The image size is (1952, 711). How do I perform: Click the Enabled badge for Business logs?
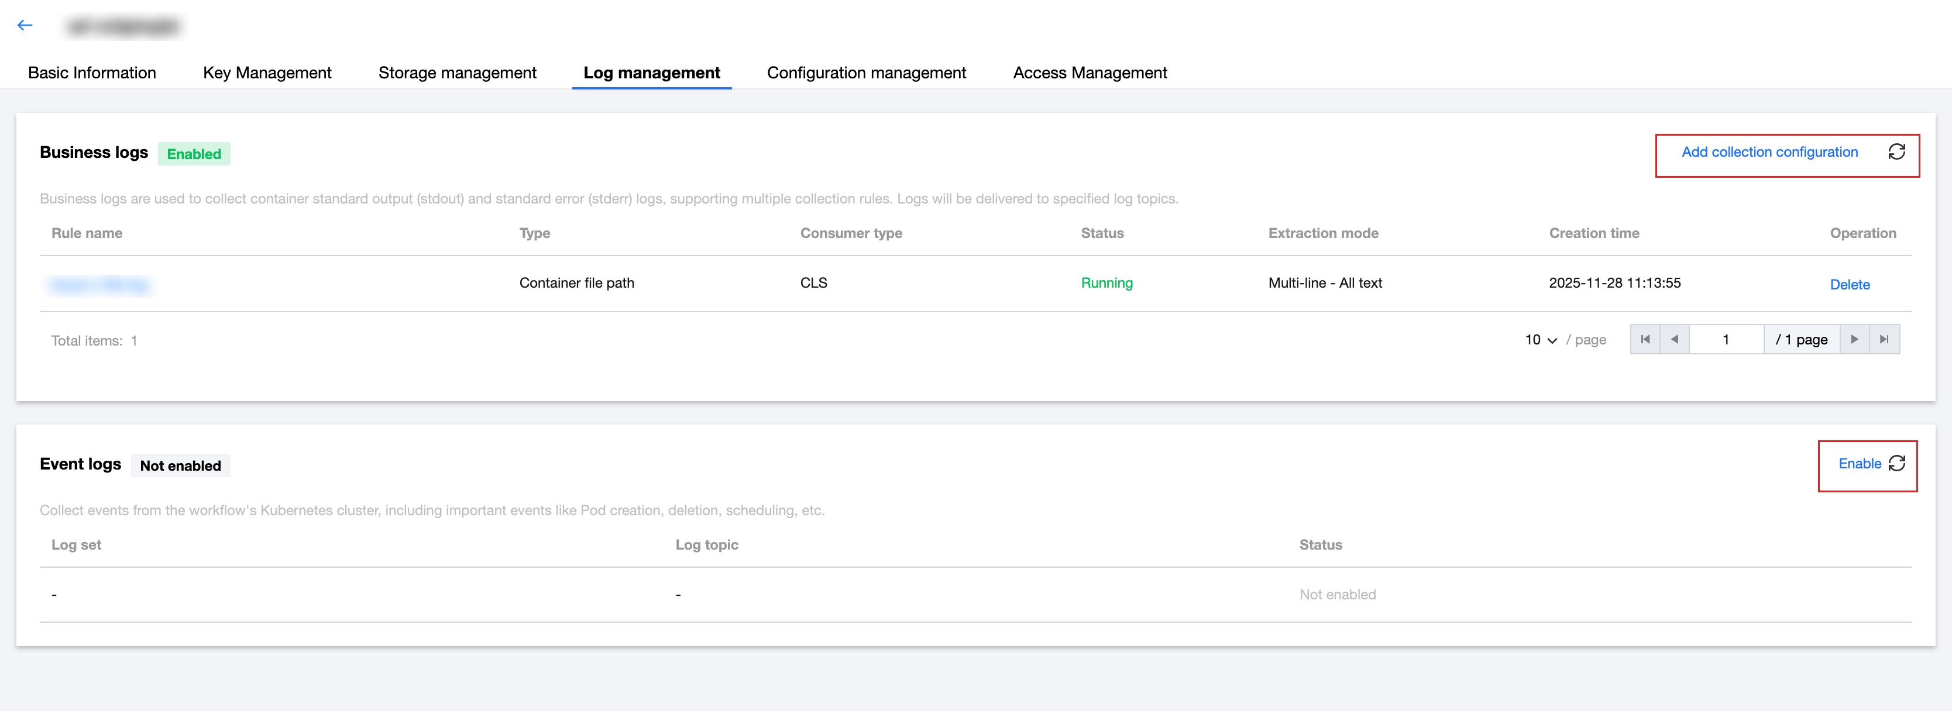(x=194, y=154)
